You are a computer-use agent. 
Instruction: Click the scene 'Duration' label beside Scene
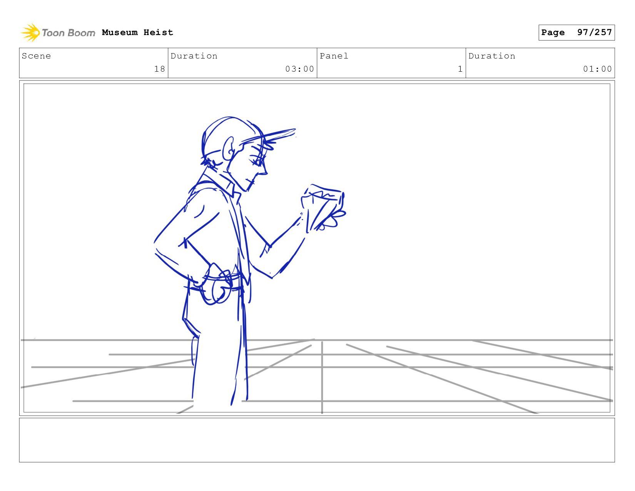pos(194,56)
